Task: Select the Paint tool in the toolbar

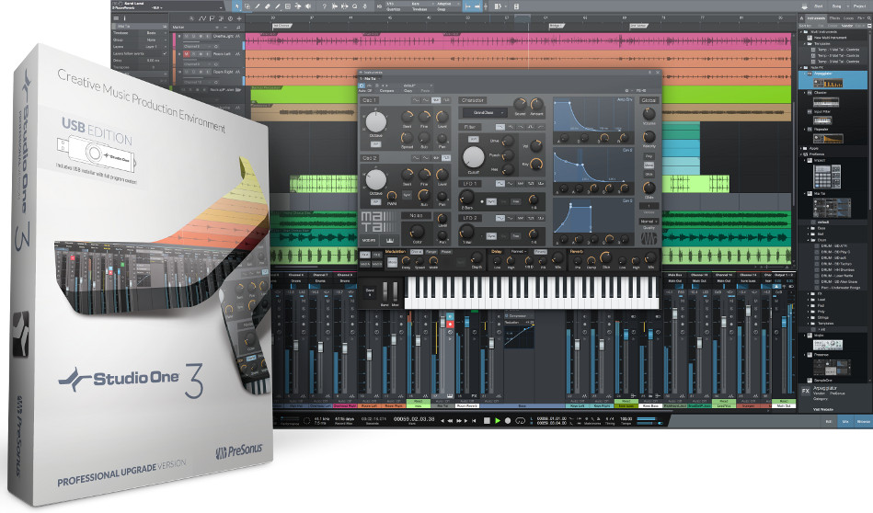Action: click(277, 6)
